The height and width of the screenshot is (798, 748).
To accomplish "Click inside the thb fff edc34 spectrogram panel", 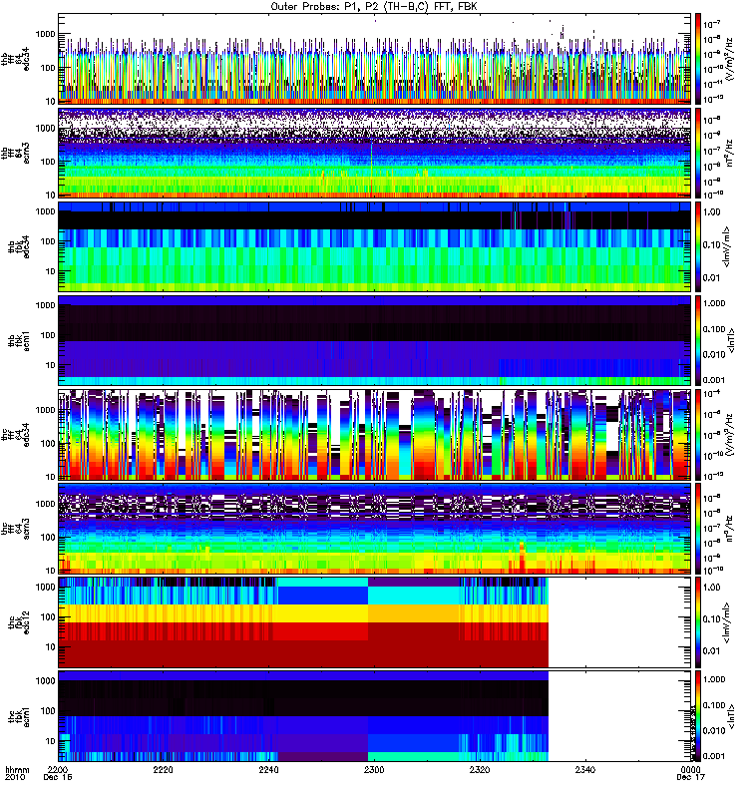I will [375, 59].
